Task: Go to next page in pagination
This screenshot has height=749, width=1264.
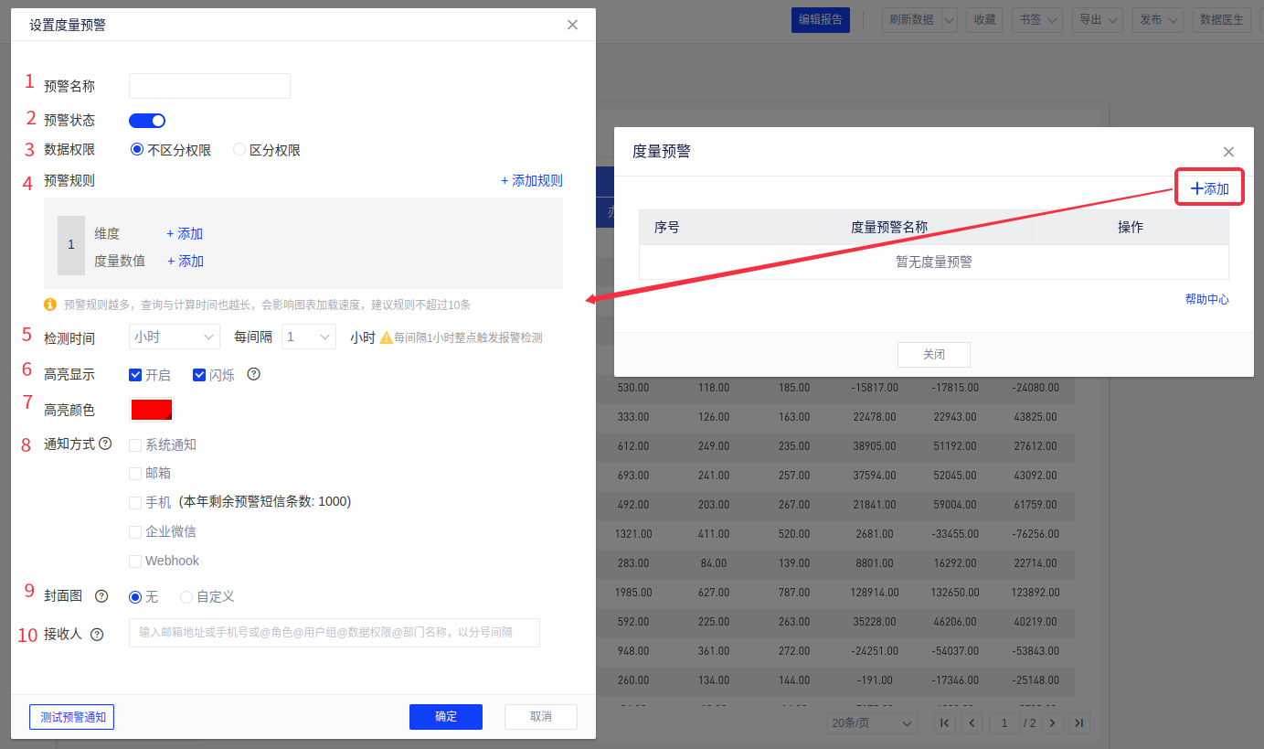Action: 1053,723
